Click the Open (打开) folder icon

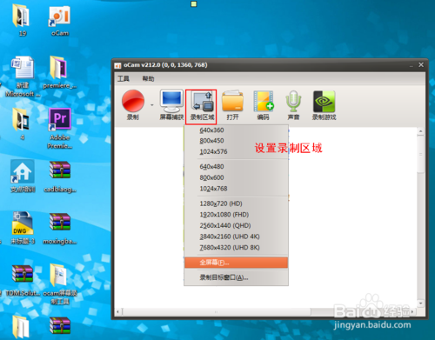click(x=232, y=102)
